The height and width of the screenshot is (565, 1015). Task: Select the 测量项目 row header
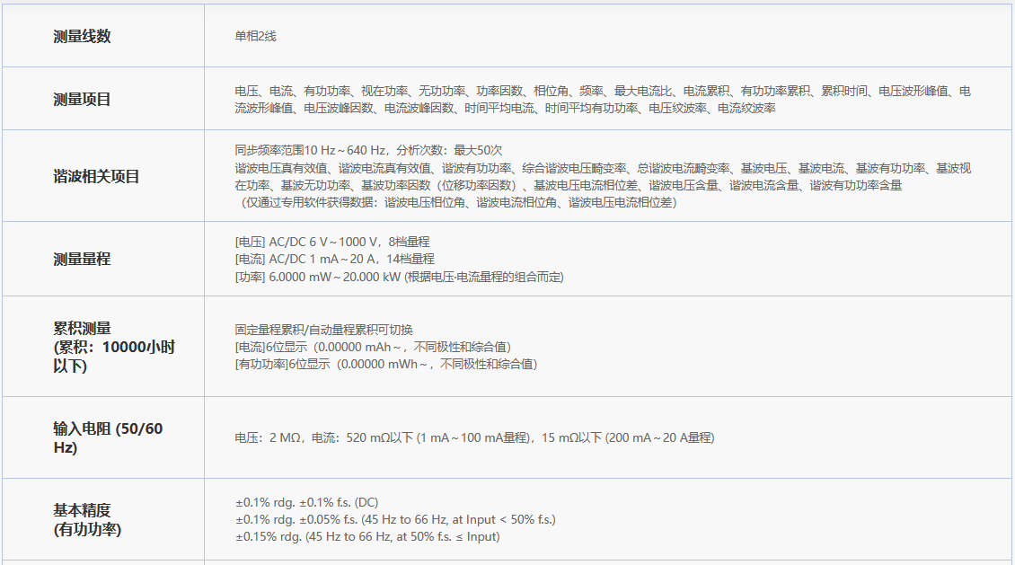click(x=82, y=99)
